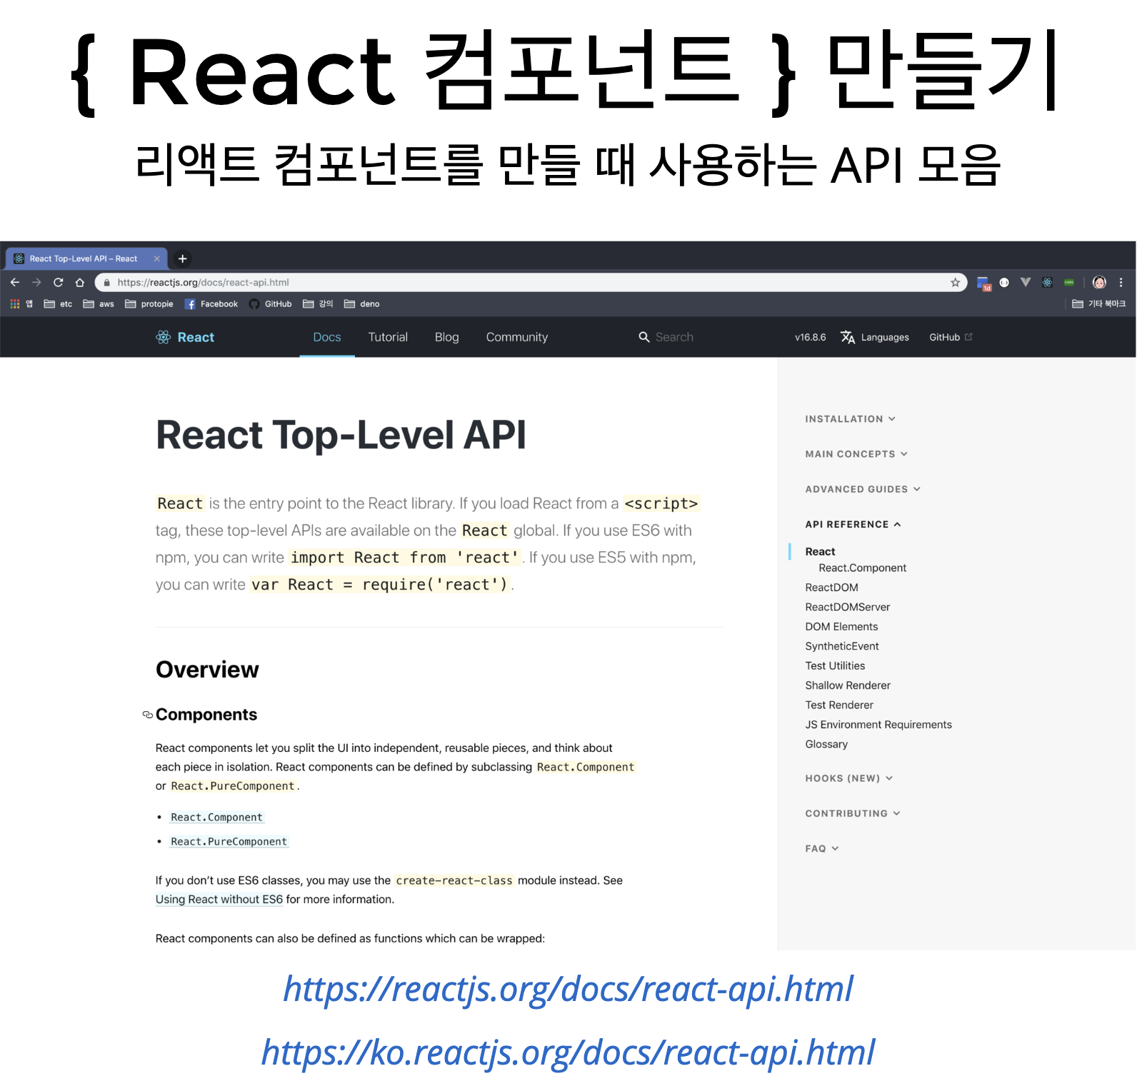Expand the Advanced Guides sidebar section
Viewport: 1137px width, 1091px height.
coord(863,489)
